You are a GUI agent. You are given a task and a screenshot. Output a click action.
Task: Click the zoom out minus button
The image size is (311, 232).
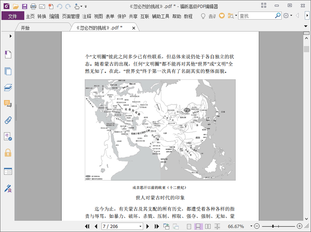(257, 226)
